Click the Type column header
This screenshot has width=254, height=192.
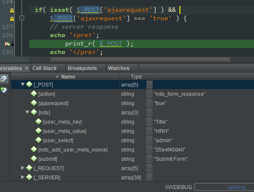click(136, 77)
